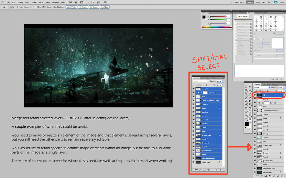This screenshot has height=178, width=286.
Task: Click the Brush Presets button
Action: tap(243, 16)
